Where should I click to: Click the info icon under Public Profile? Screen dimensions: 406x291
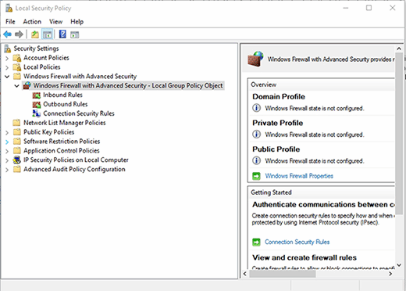(256, 160)
